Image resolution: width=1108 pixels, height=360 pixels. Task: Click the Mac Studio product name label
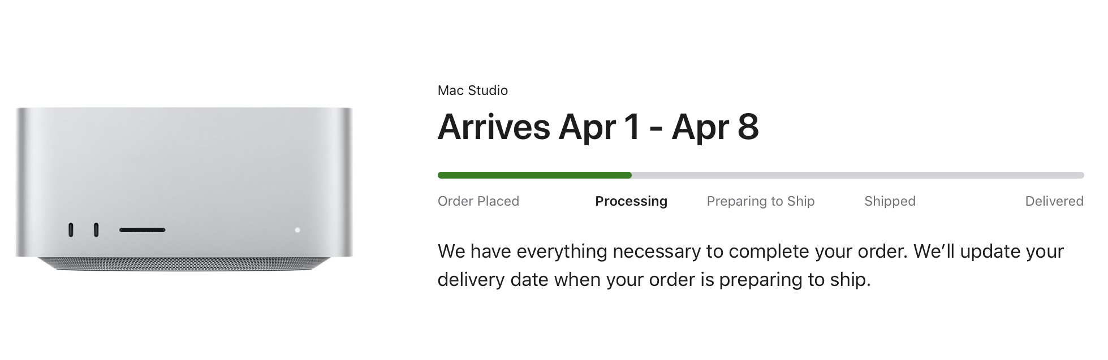(x=472, y=90)
